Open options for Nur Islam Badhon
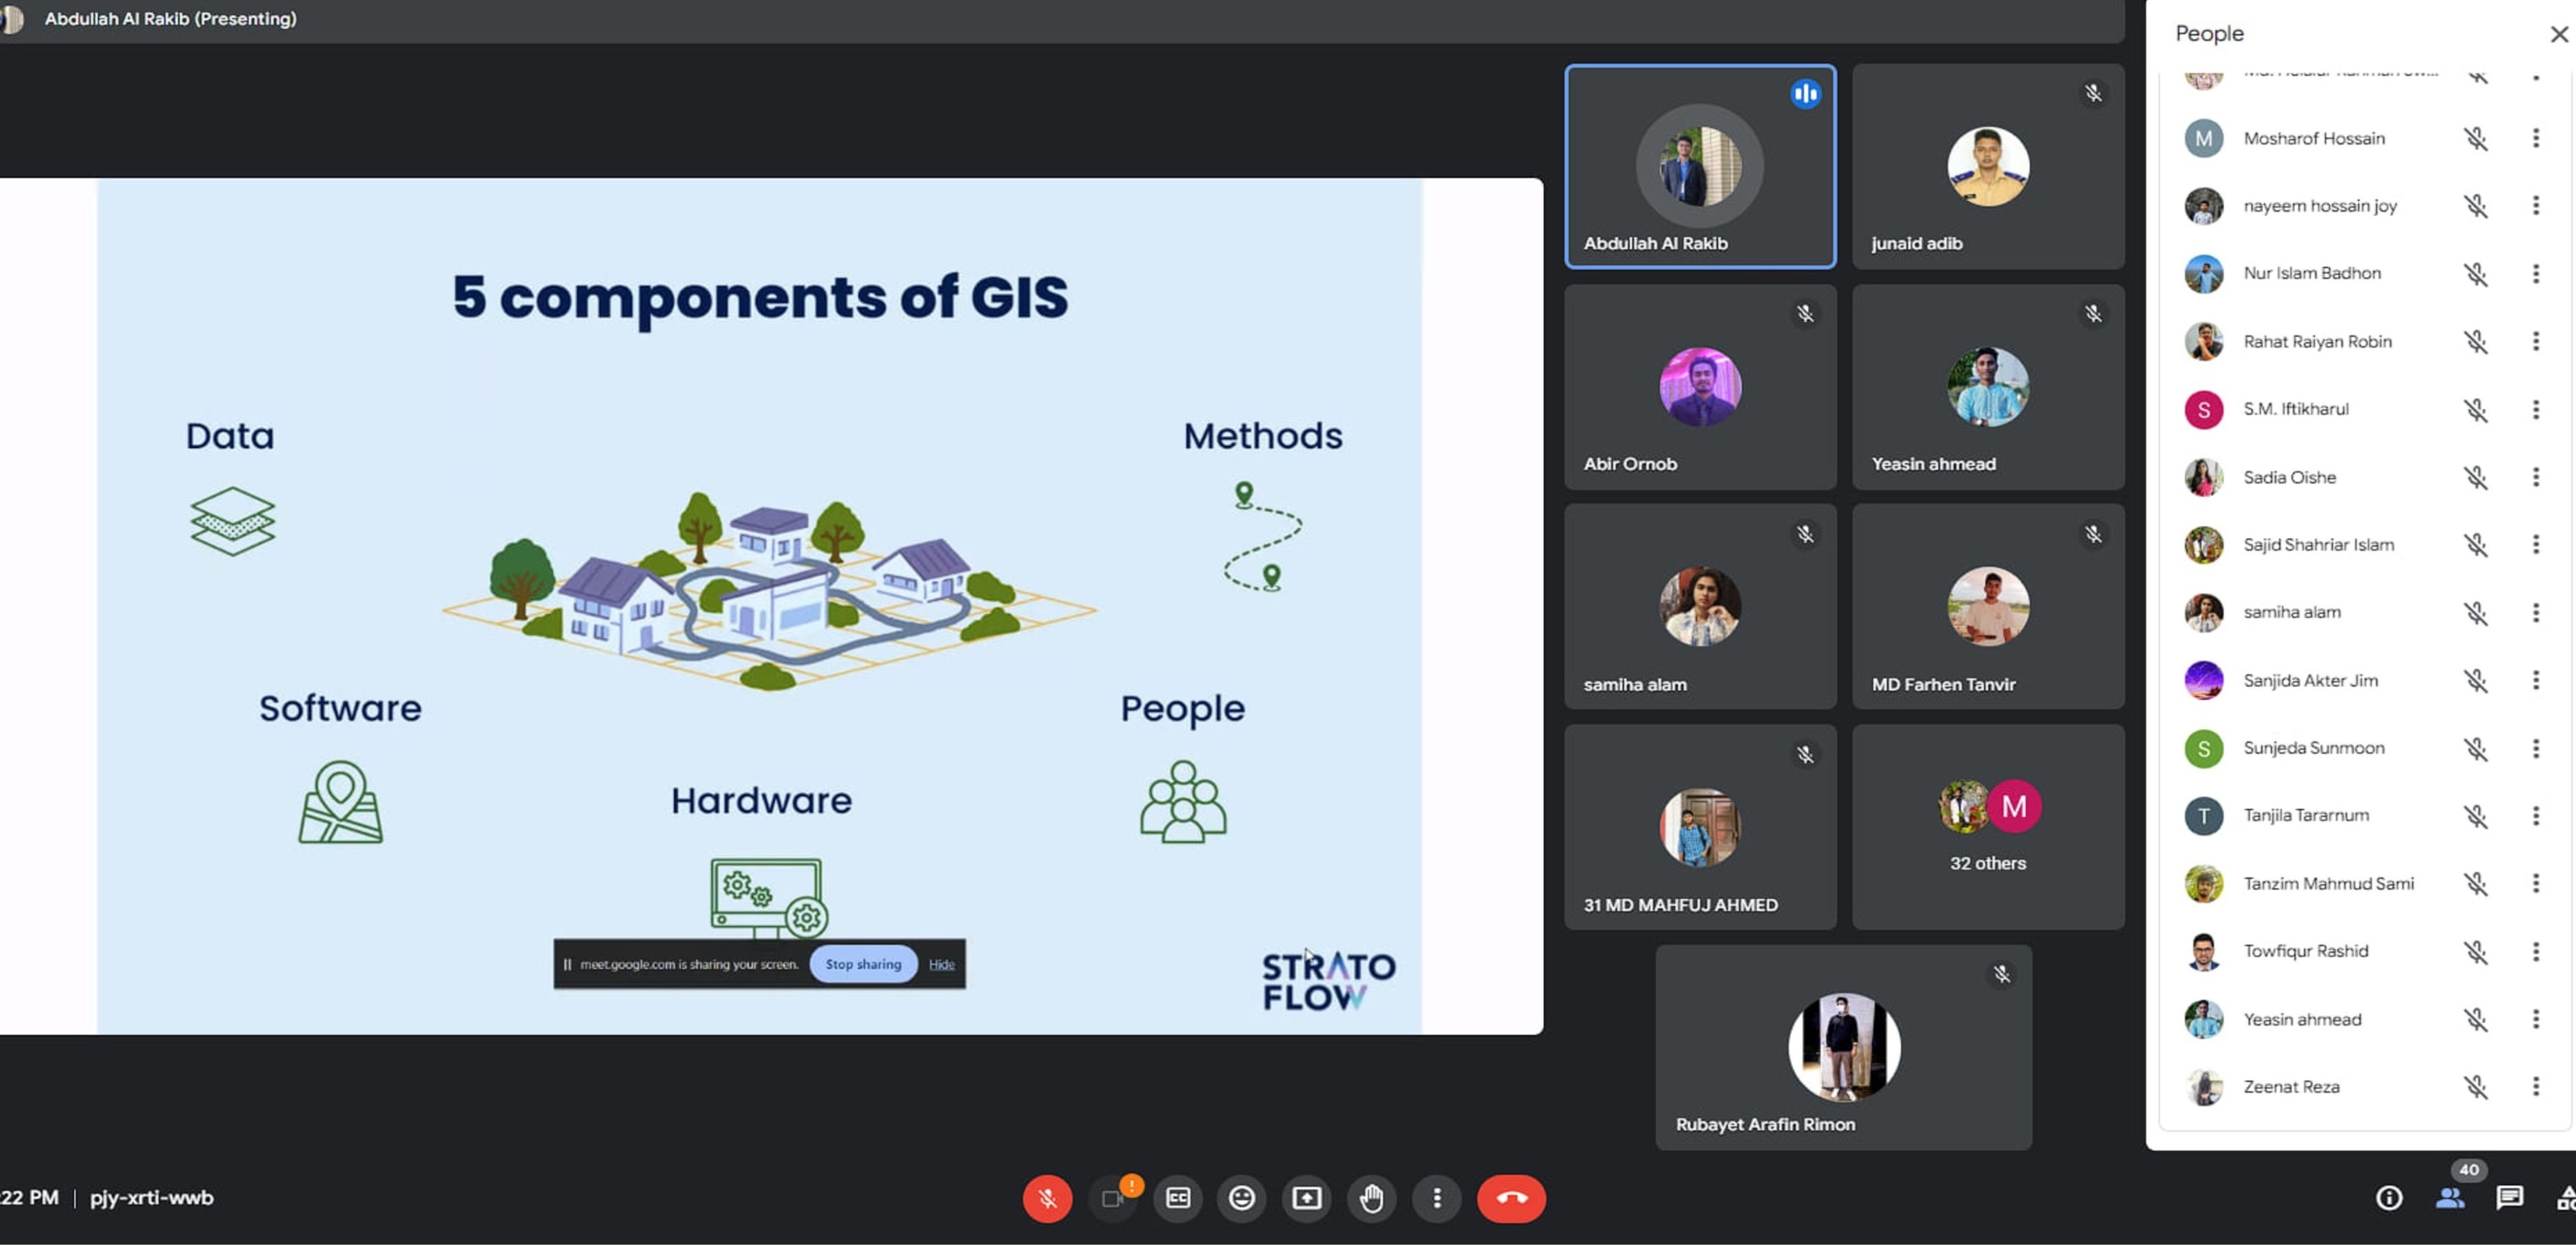 click(2535, 273)
